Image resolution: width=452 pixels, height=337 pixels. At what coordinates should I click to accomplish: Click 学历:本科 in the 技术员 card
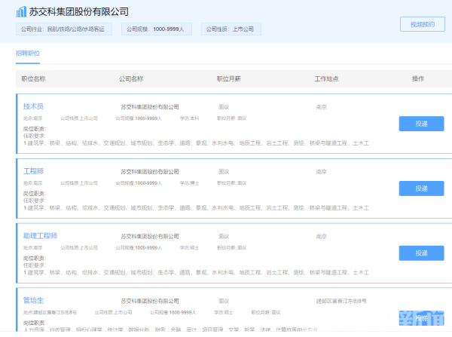(x=189, y=118)
